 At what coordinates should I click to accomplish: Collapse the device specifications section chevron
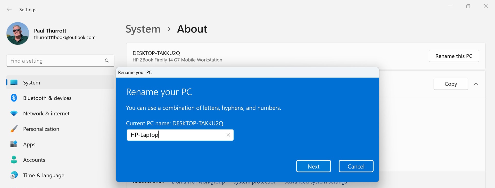[476, 84]
